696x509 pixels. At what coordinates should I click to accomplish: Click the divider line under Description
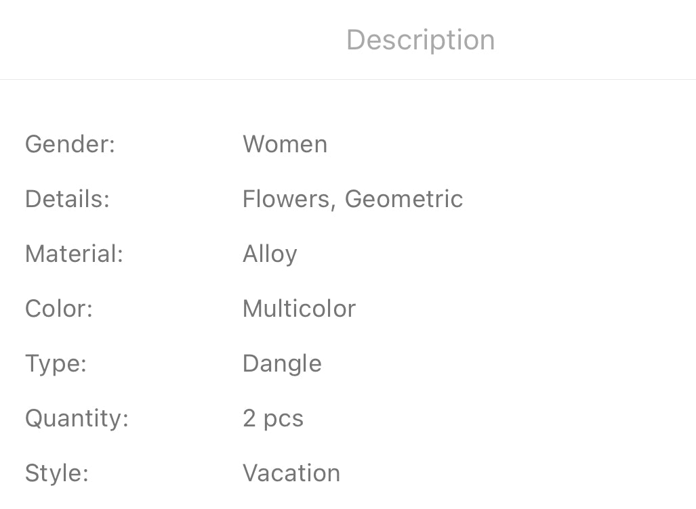pyautogui.click(x=348, y=79)
